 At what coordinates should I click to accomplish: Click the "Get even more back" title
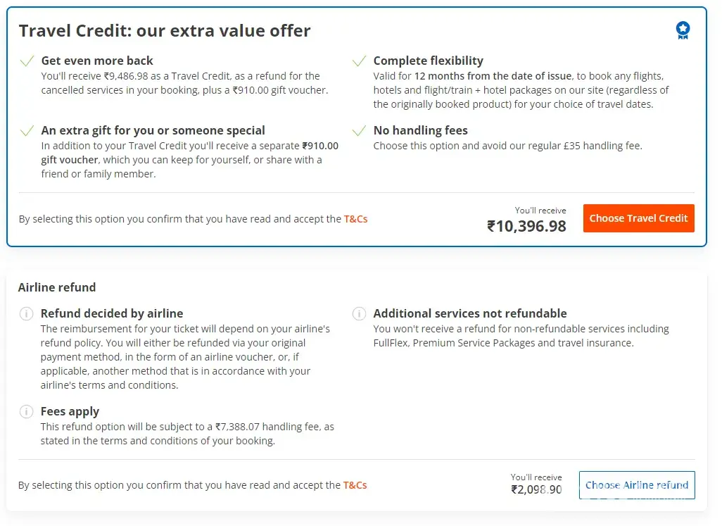click(97, 61)
